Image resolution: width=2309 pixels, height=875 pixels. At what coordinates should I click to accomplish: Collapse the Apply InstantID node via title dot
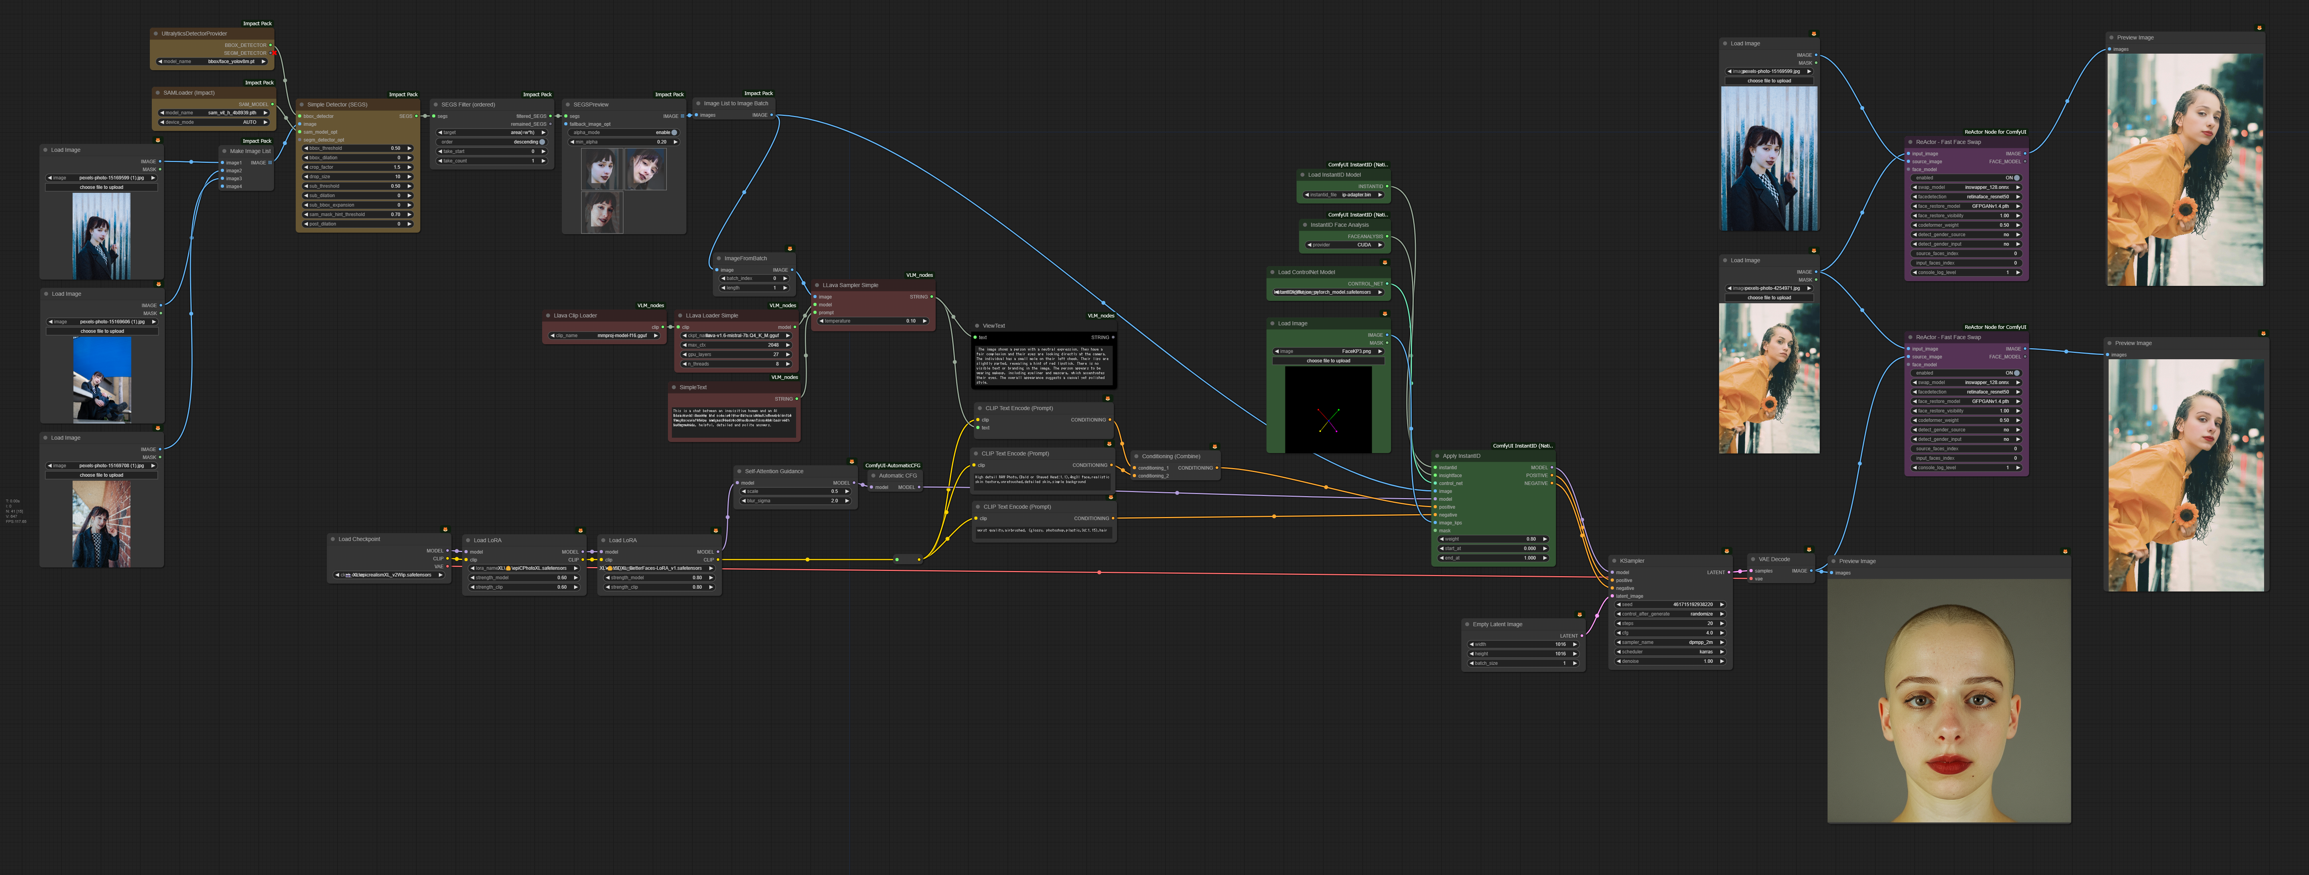(x=1438, y=456)
